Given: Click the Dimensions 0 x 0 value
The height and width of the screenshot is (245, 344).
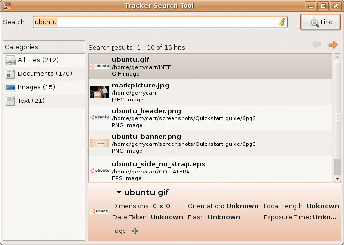Looking at the screenshot, I should click(161, 206).
